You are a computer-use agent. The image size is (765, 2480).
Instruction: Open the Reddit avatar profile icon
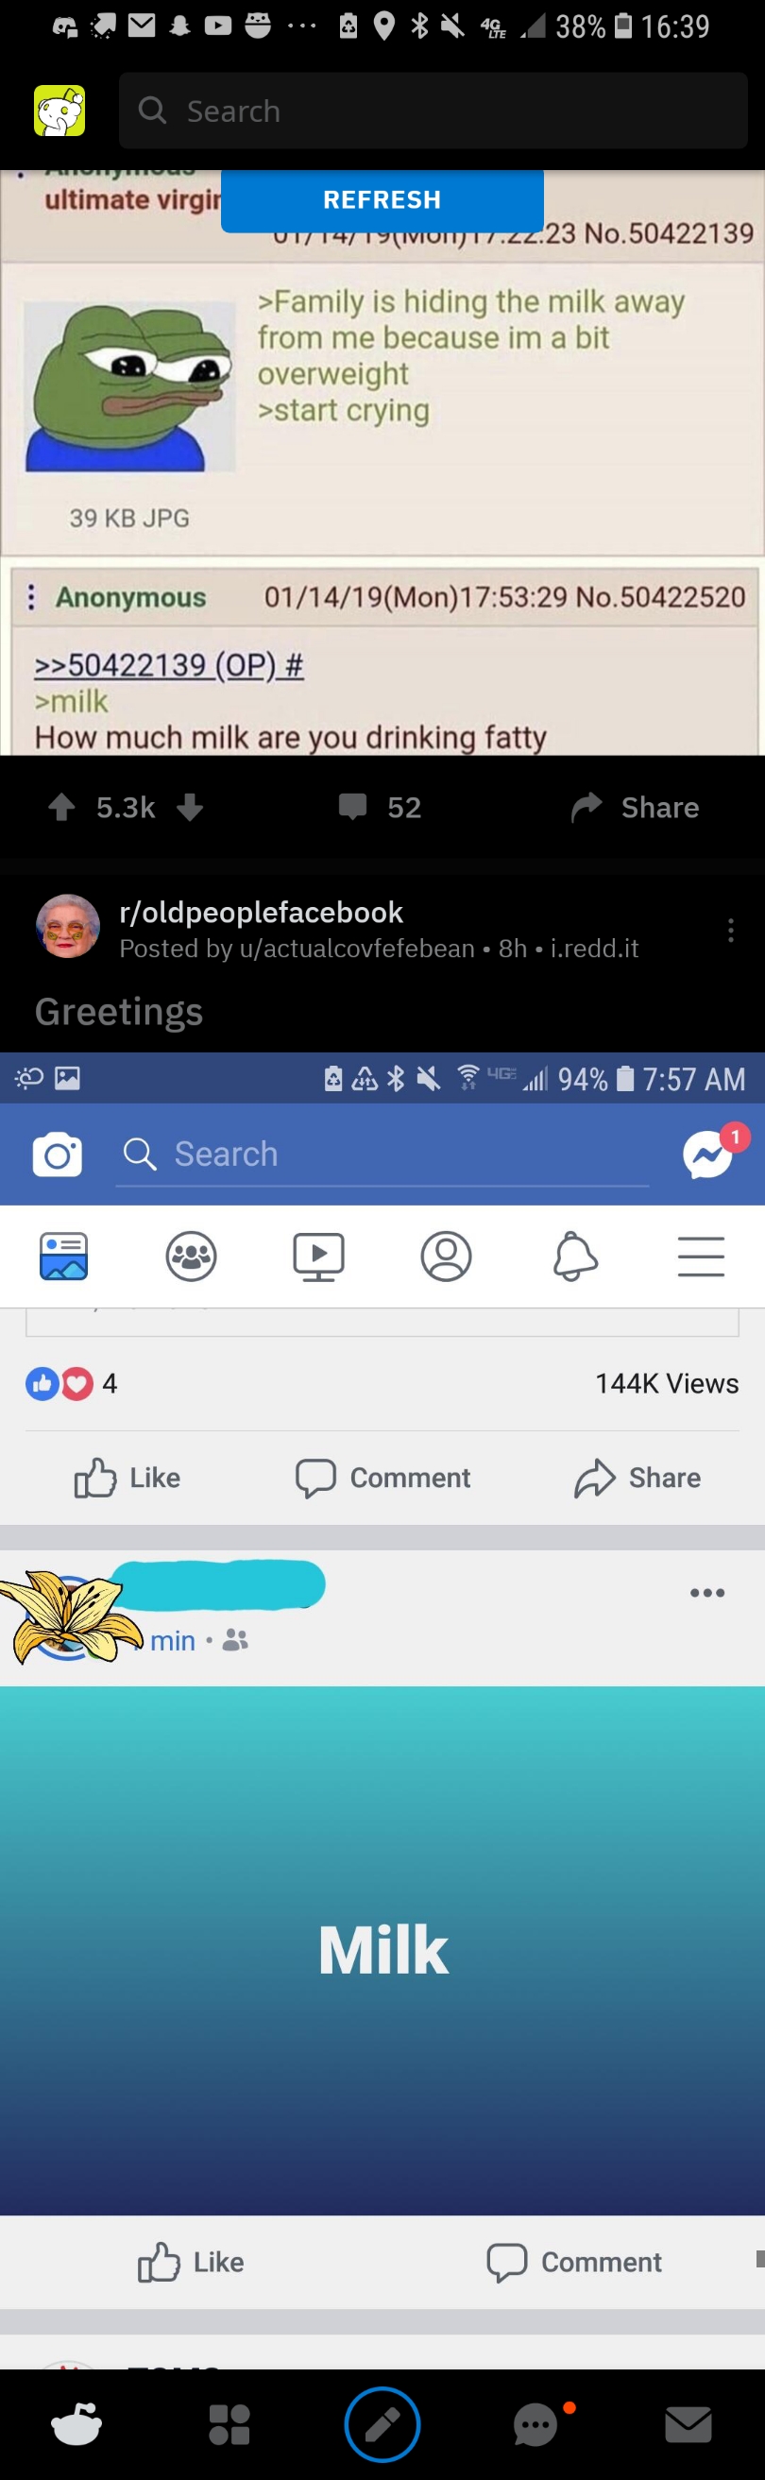tap(59, 111)
